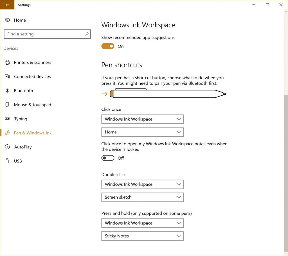Viewport: 288px width, 256px height.
Task: Open AutoPlay settings
Action: (x=23, y=147)
